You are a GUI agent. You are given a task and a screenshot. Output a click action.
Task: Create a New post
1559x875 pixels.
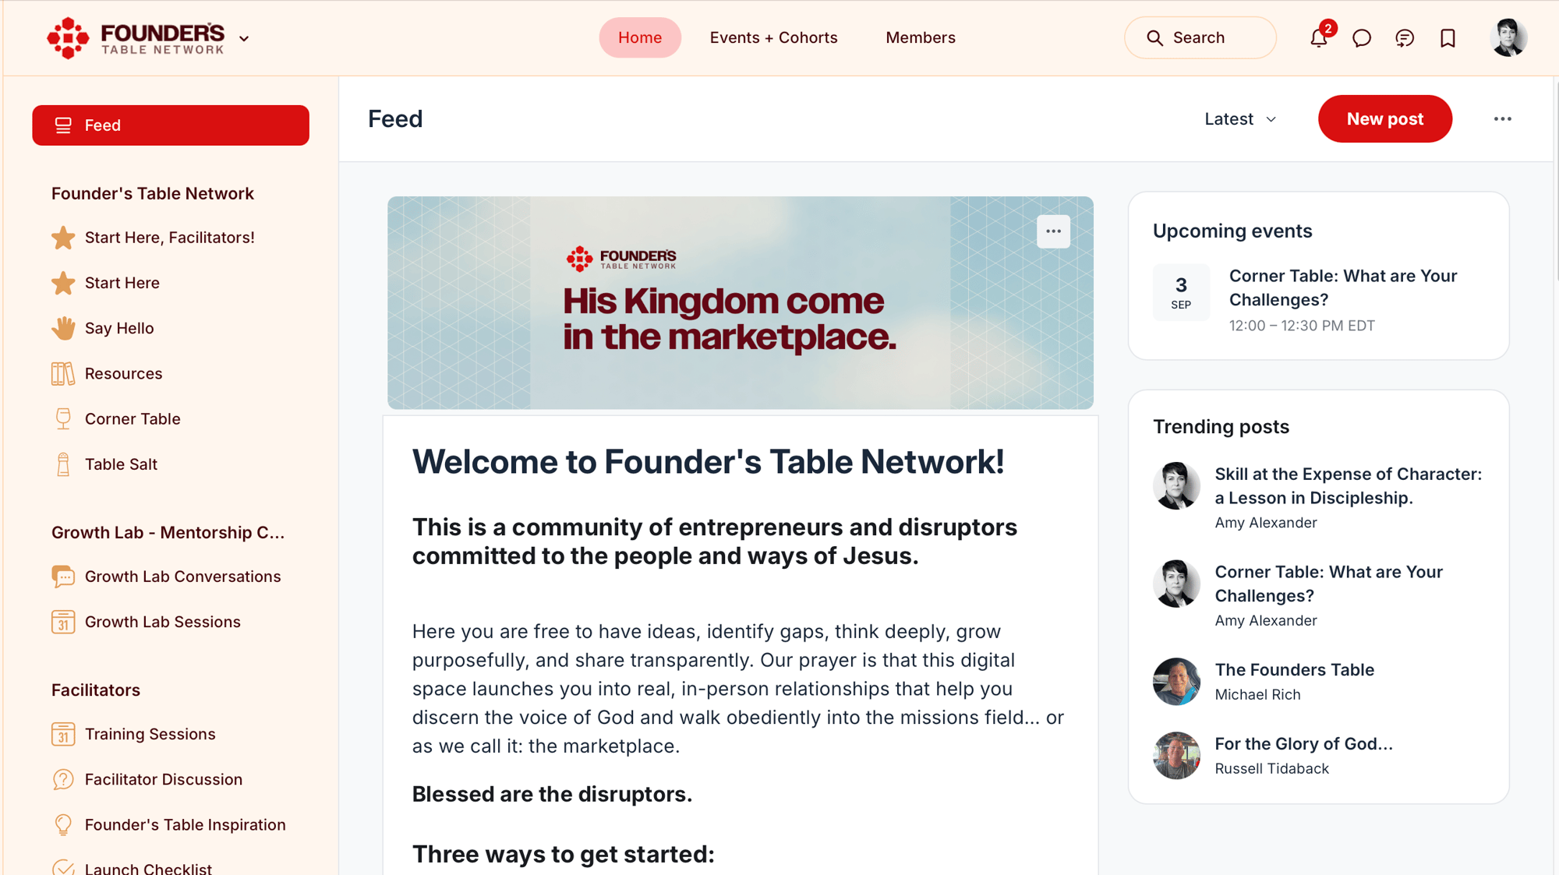[1384, 119]
